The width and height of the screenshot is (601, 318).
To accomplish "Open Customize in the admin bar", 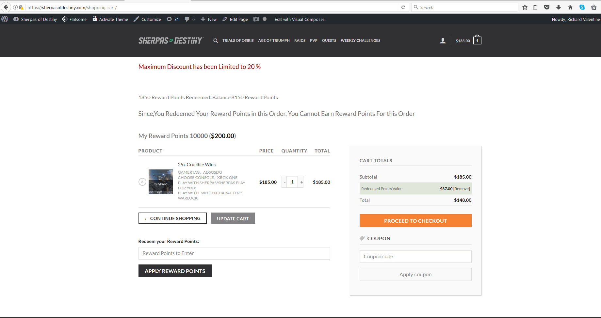I will click(147, 19).
